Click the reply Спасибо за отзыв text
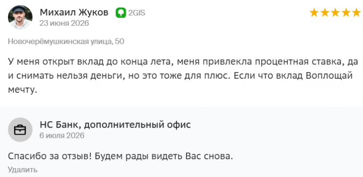This screenshot has height=177, width=363. 50,156
